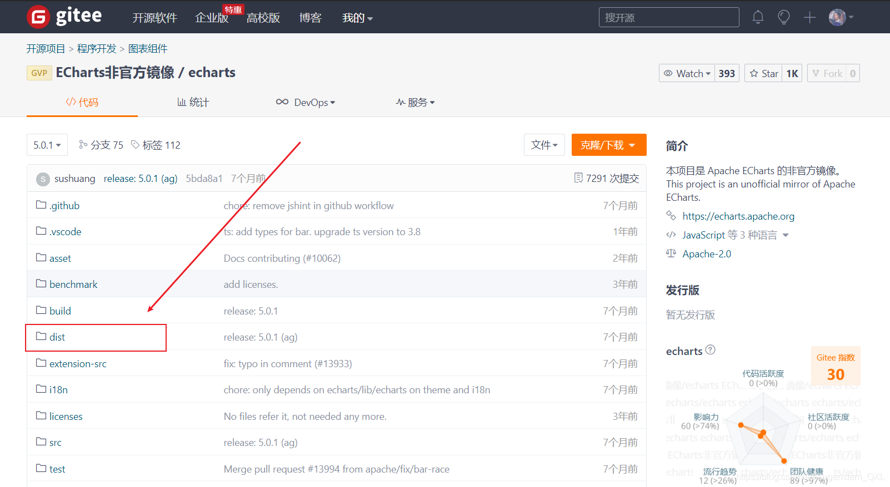Click the src folder icon
The image size is (890, 487).
click(41, 442)
